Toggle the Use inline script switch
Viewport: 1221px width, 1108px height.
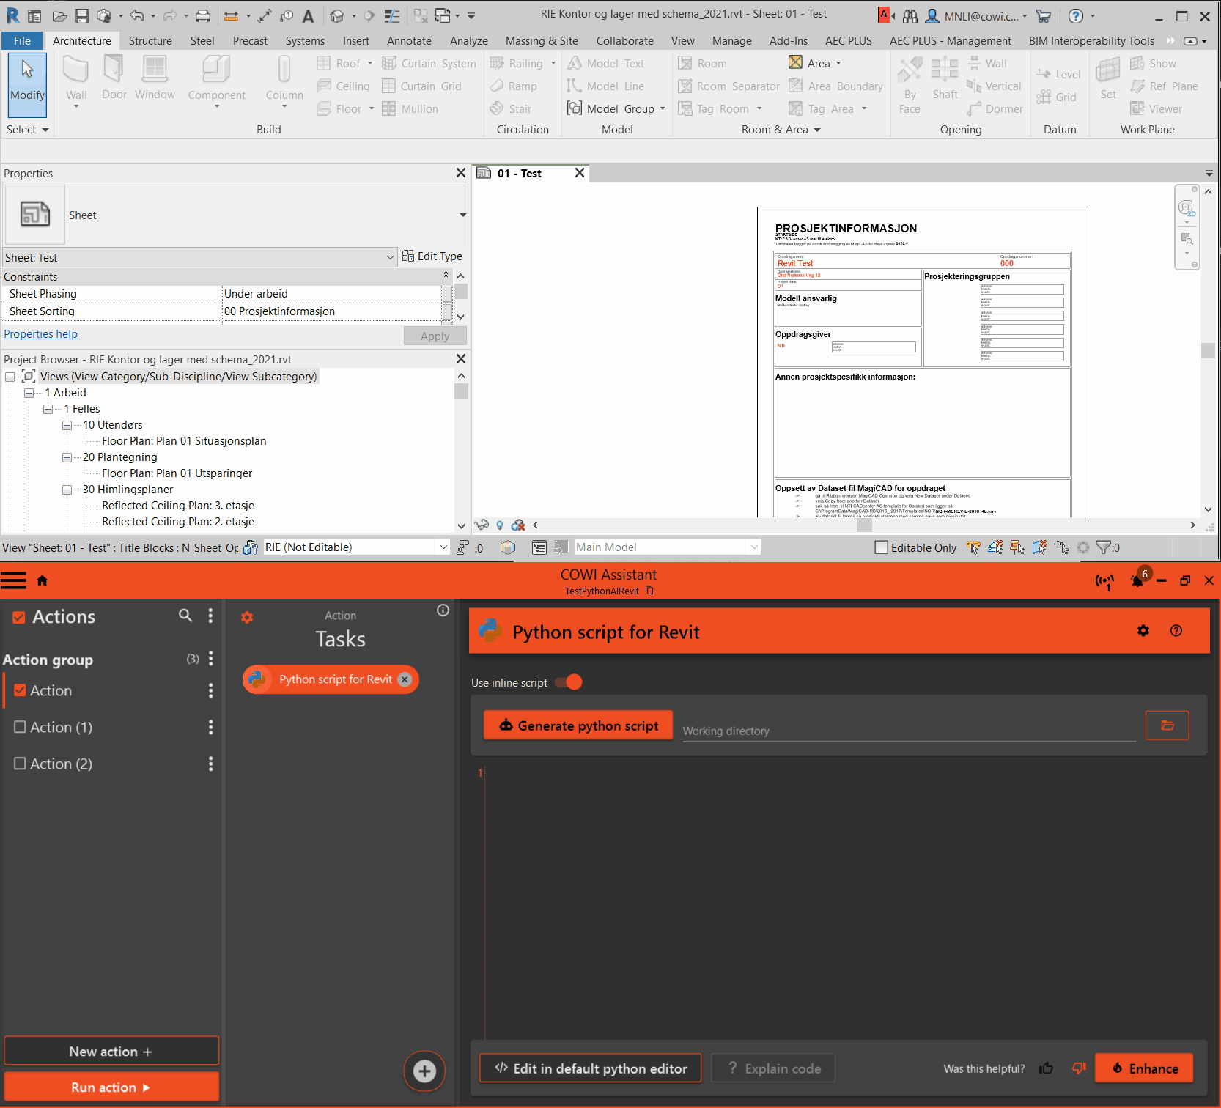[x=568, y=682]
